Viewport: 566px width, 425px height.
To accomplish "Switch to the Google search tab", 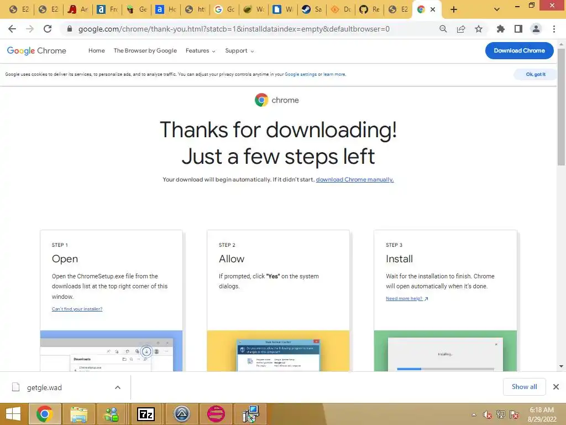I will (224, 9).
